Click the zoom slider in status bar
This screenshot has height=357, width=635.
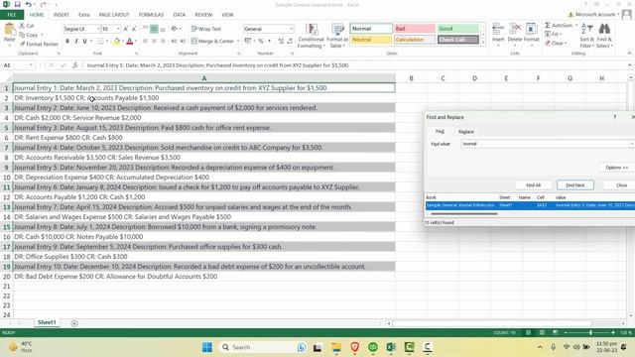590,332
